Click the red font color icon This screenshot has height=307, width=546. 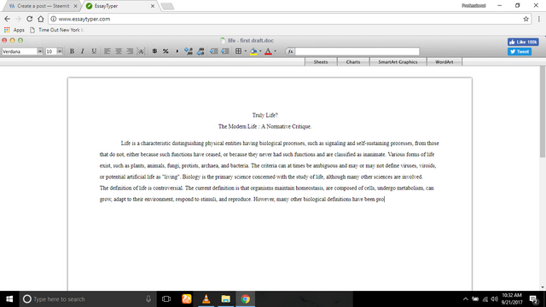pos(268,51)
